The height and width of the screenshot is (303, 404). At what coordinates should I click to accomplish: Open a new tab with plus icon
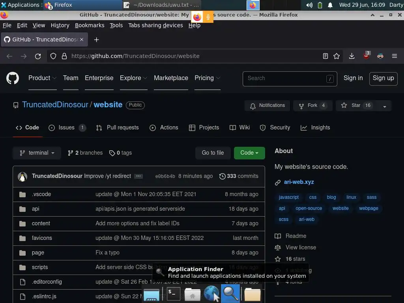point(96,40)
